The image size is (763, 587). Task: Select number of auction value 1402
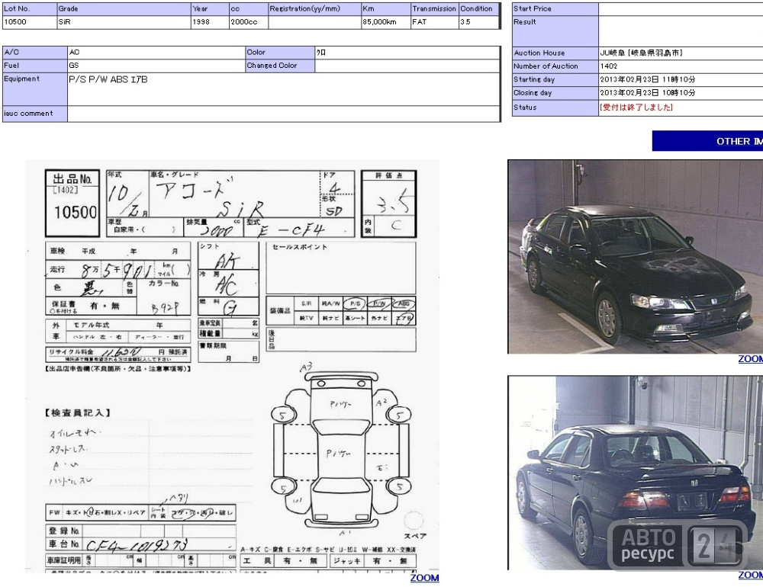point(608,66)
